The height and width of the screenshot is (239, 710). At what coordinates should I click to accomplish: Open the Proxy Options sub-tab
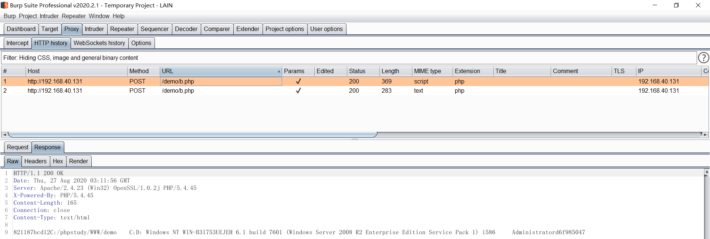[141, 43]
